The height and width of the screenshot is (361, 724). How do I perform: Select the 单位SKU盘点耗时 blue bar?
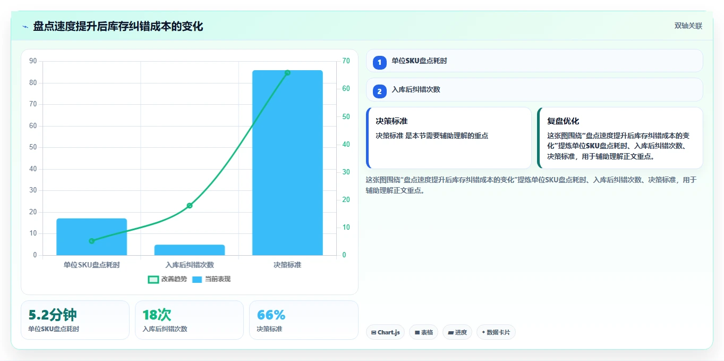pos(91,237)
